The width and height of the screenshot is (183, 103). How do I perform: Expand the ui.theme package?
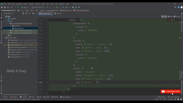[11, 26]
